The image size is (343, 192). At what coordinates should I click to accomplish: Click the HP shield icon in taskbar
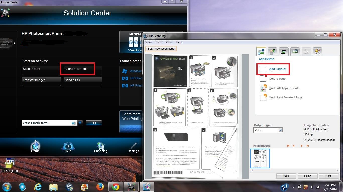click(69, 187)
